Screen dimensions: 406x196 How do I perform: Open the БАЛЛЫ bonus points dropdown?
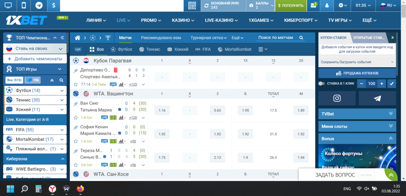point(261,5)
